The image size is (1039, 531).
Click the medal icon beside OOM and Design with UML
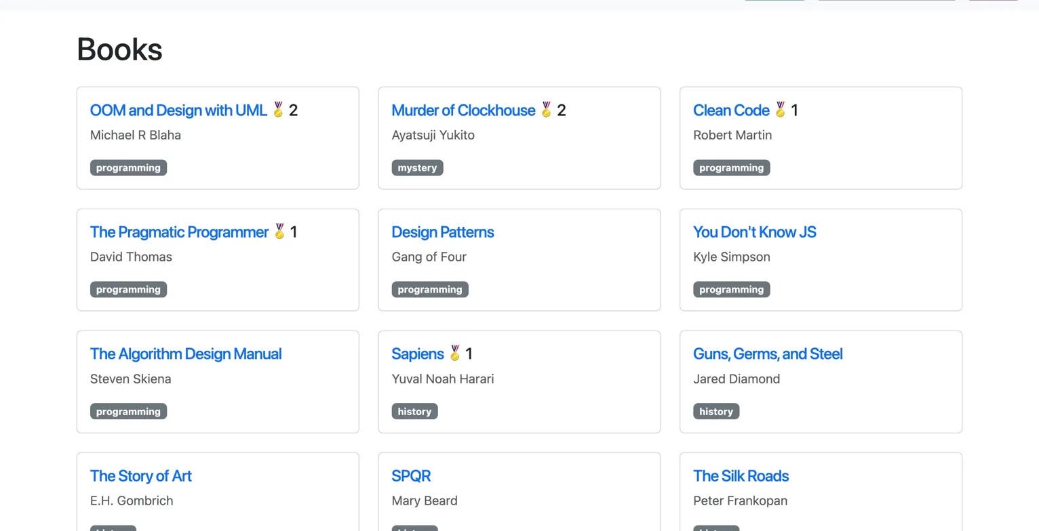278,110
